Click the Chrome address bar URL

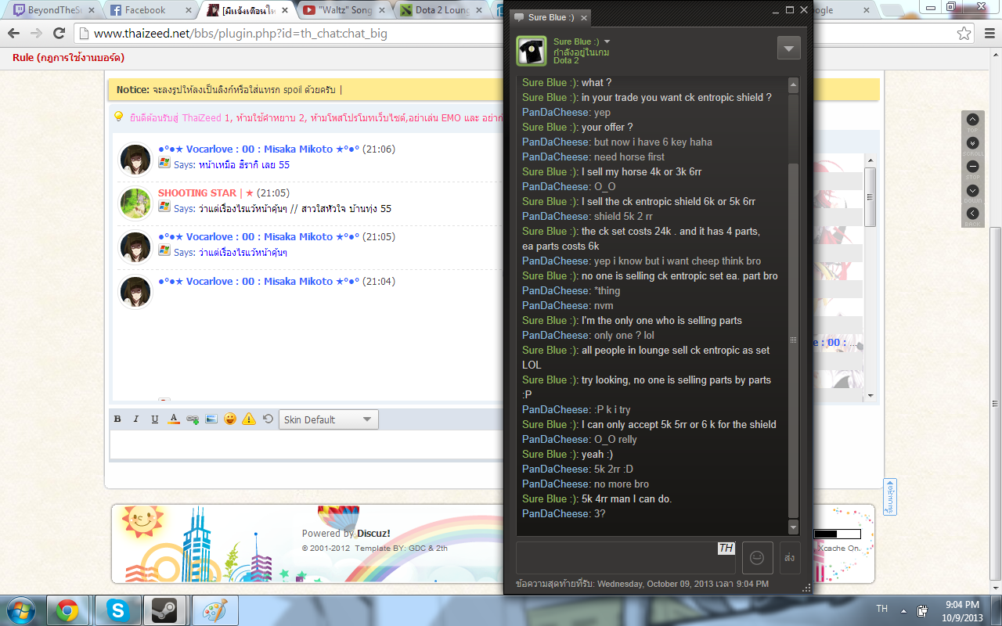pyautogui.click(x=240, y=34)
